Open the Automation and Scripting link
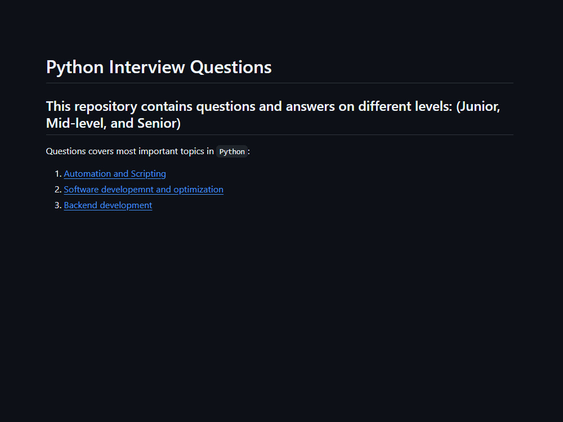 [x=115, y=174]
